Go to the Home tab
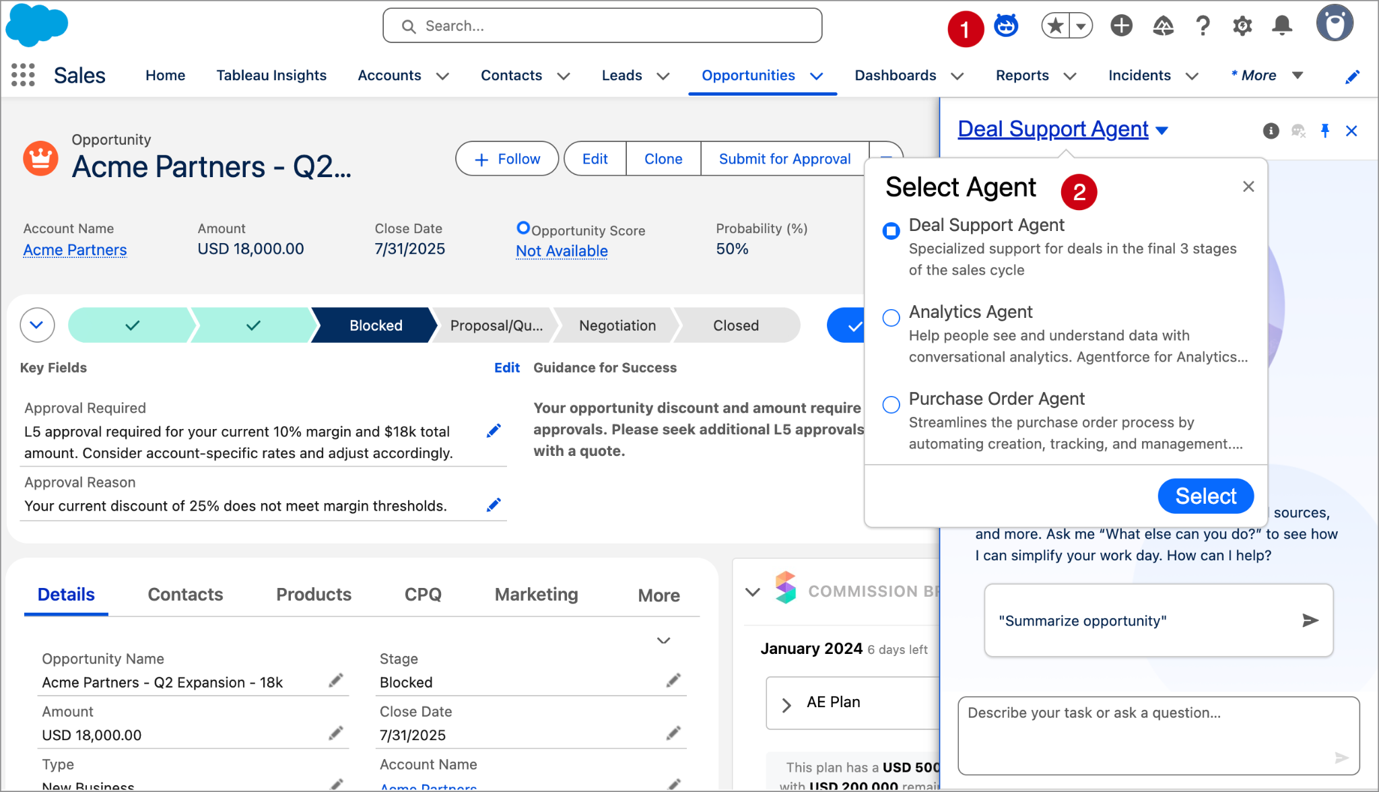 [165, 75]
